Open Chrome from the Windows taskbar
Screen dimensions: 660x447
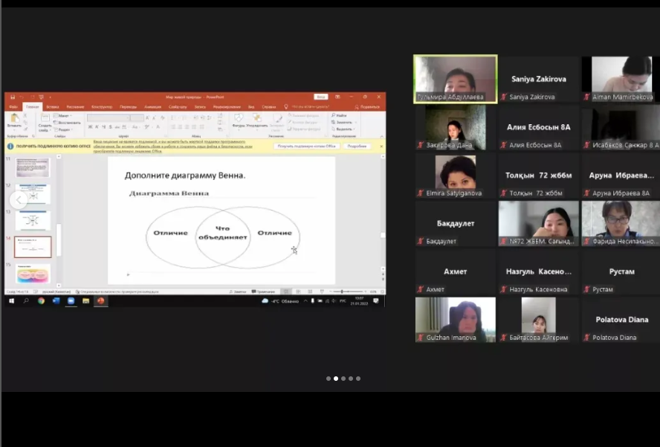point(42,301)
